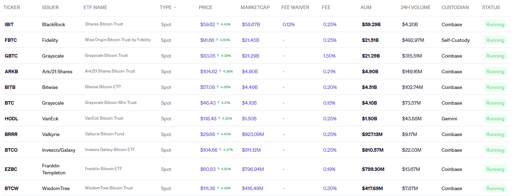The height and width of the screenshot is (196, 519).
Task: Click the Running status badge for FBTC
Action: click(495, 40)
